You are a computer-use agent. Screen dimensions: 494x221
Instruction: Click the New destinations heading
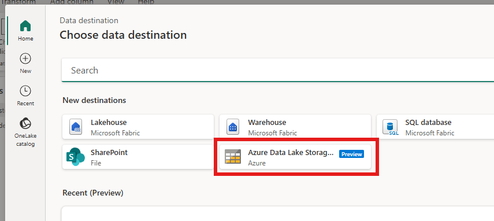click(x=94, y=100)
